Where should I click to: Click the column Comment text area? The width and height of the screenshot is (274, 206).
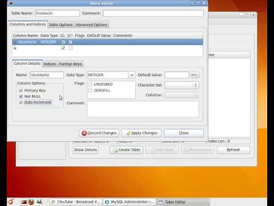click(x=143, y=109)
